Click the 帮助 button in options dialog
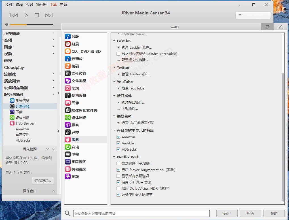Image resolution: width=289 pixels, height=220 pixels. click(274, 213)
